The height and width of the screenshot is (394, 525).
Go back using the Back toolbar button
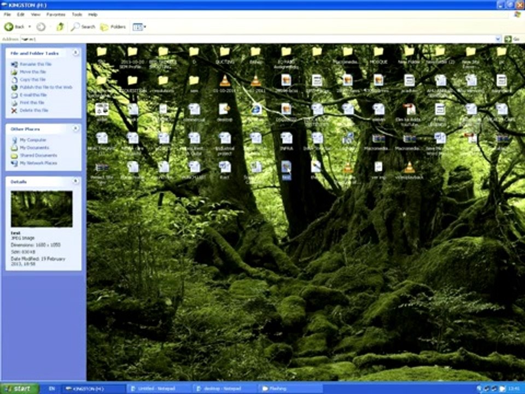point(14,26)
